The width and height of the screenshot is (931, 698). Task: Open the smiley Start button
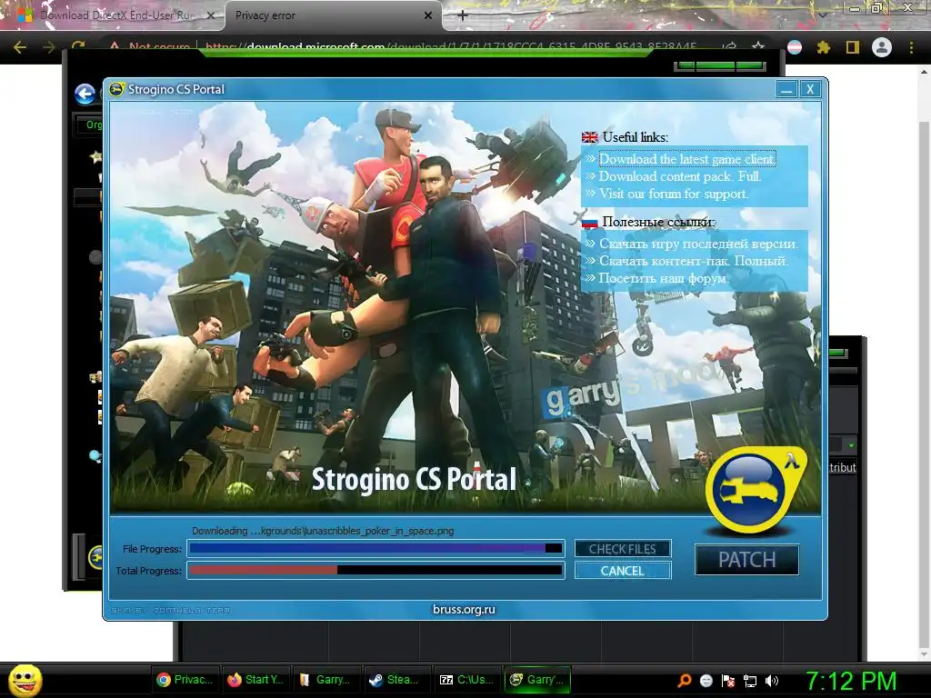click(x=25, y=680)
